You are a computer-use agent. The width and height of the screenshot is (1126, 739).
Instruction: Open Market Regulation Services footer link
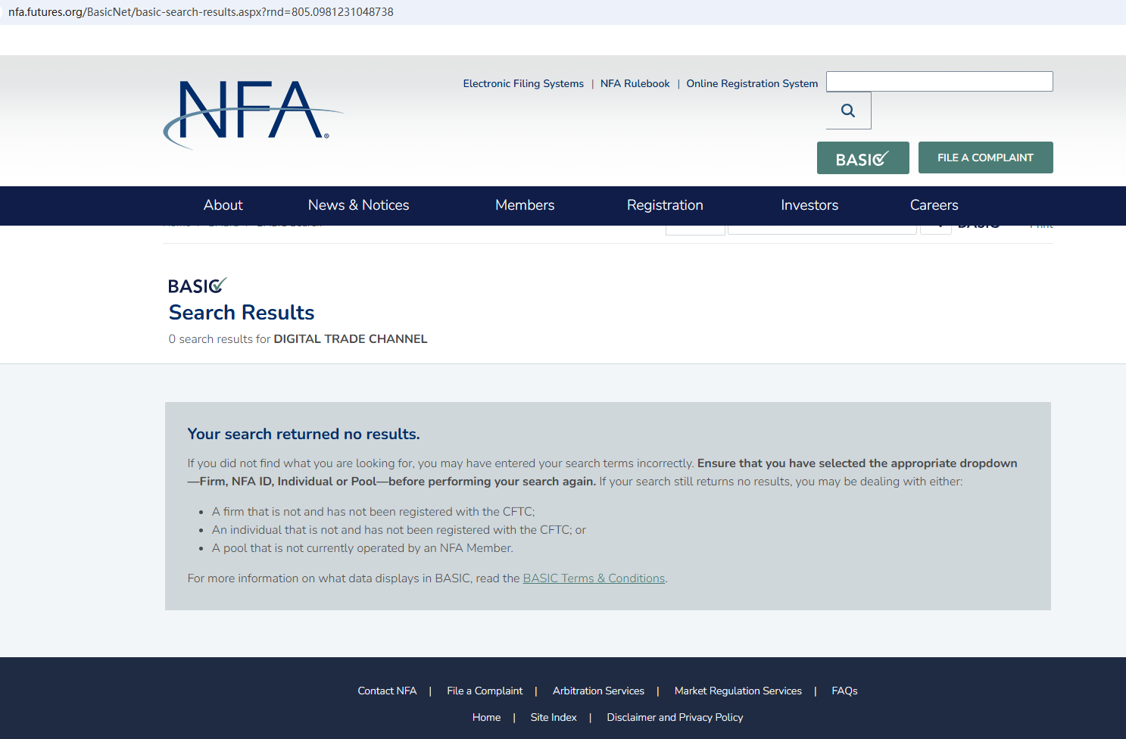pyautogui.click(x=738, y=691)
